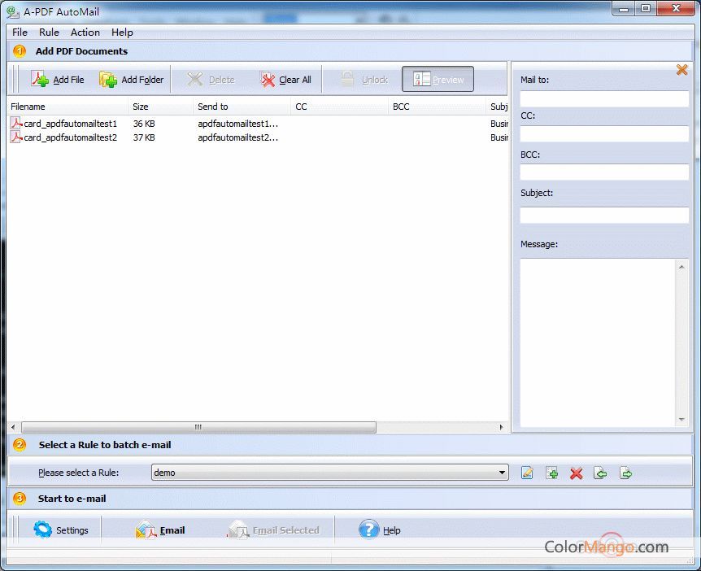
Task: Click the A-PDF AutoMail title bar icon
Action: (13, 12)
